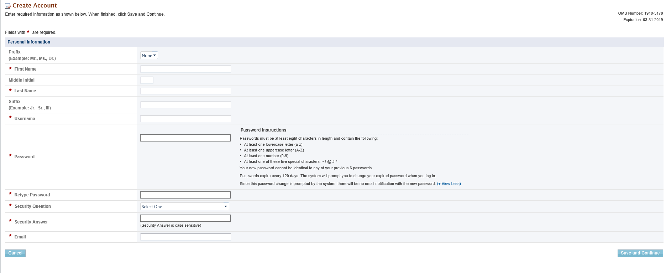Screen dimensions: 666x273
Task: Click the Personal Information section header
Action: 29,42
